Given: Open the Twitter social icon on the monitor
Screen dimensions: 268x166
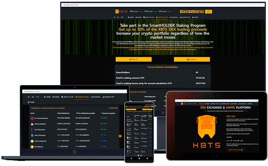Looking at the screenshot, I should pyautogui.click(x=190, y=12).
